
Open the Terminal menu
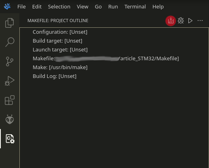coord(135,6)
